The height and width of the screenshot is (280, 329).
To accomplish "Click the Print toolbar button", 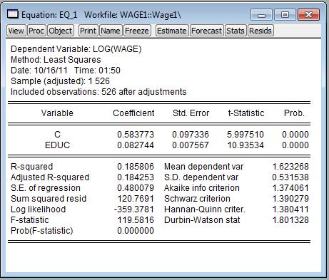I will pyautogui.click(x=88, y=31).
